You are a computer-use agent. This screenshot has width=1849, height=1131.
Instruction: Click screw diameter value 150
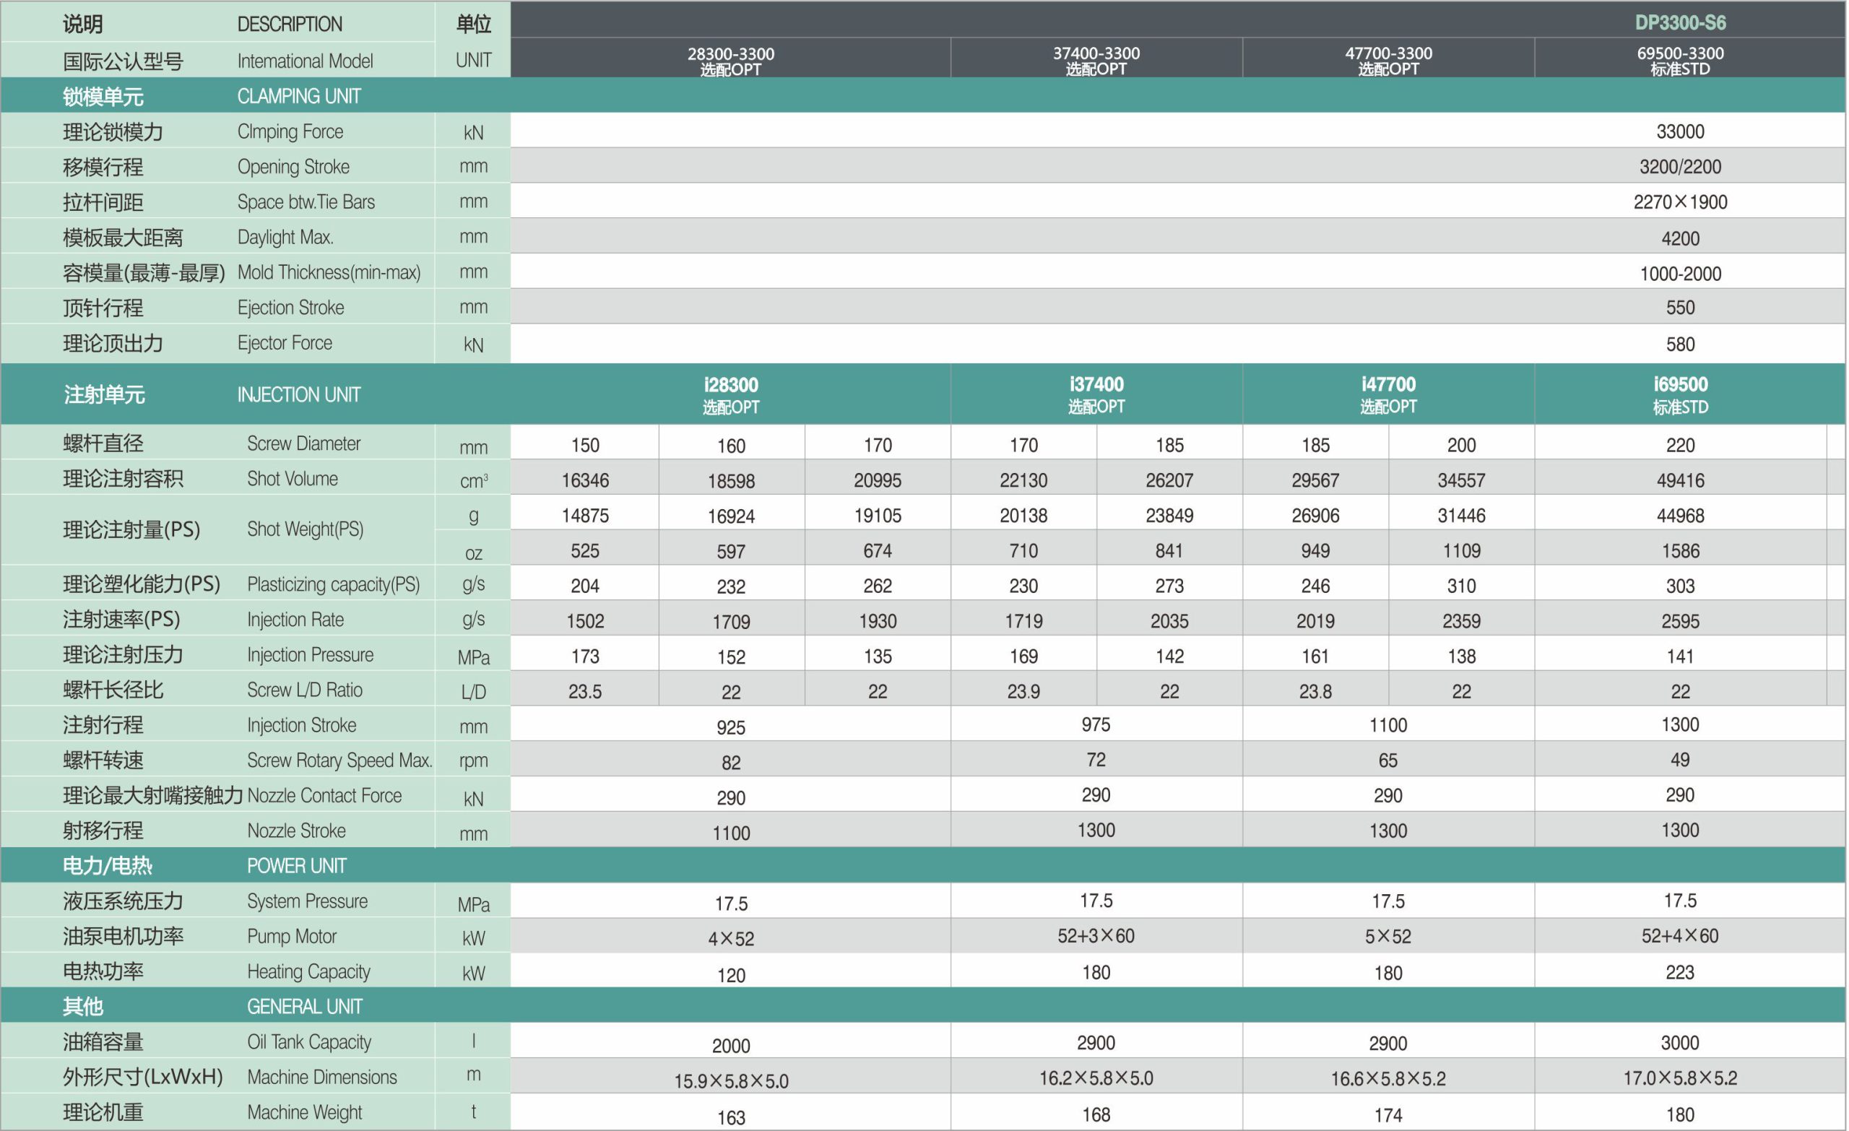585,445
